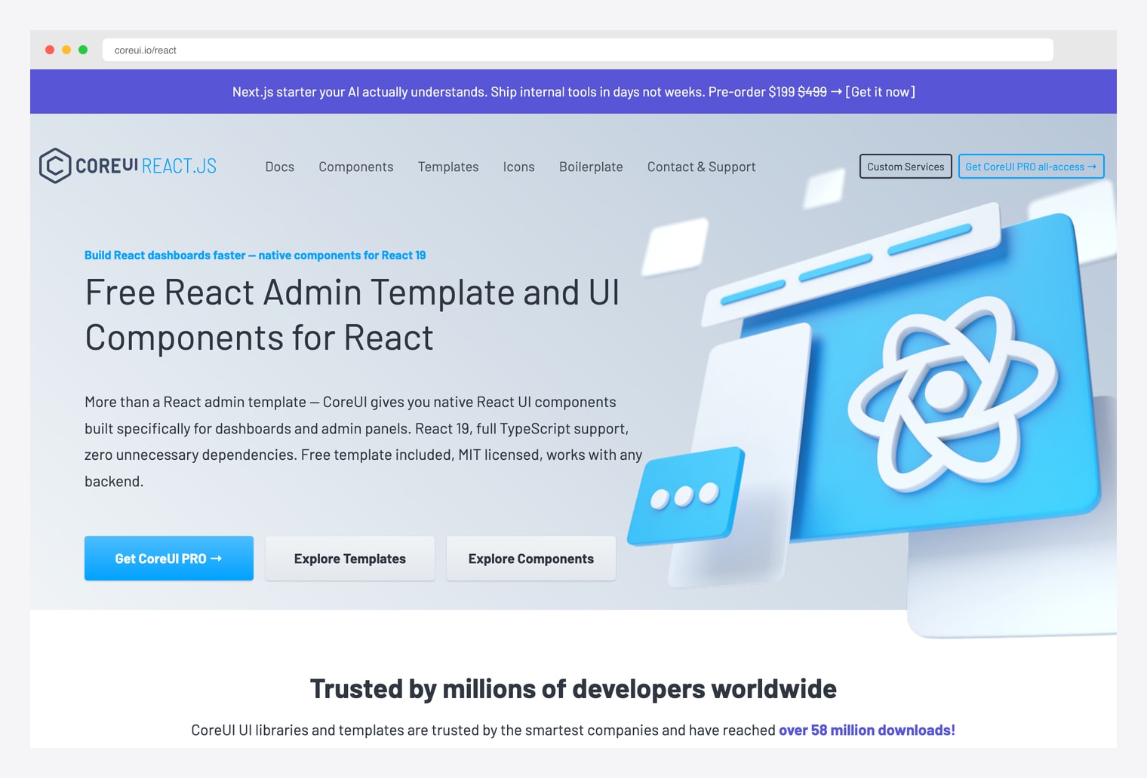Click the COREUI REACT.JS wordmark
The height and width of the screenshot is (778, 1147).
(146, 166)
